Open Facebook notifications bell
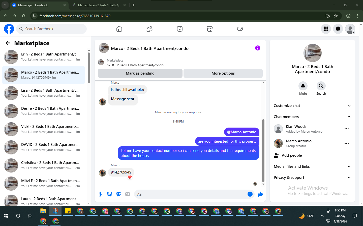 338,29
